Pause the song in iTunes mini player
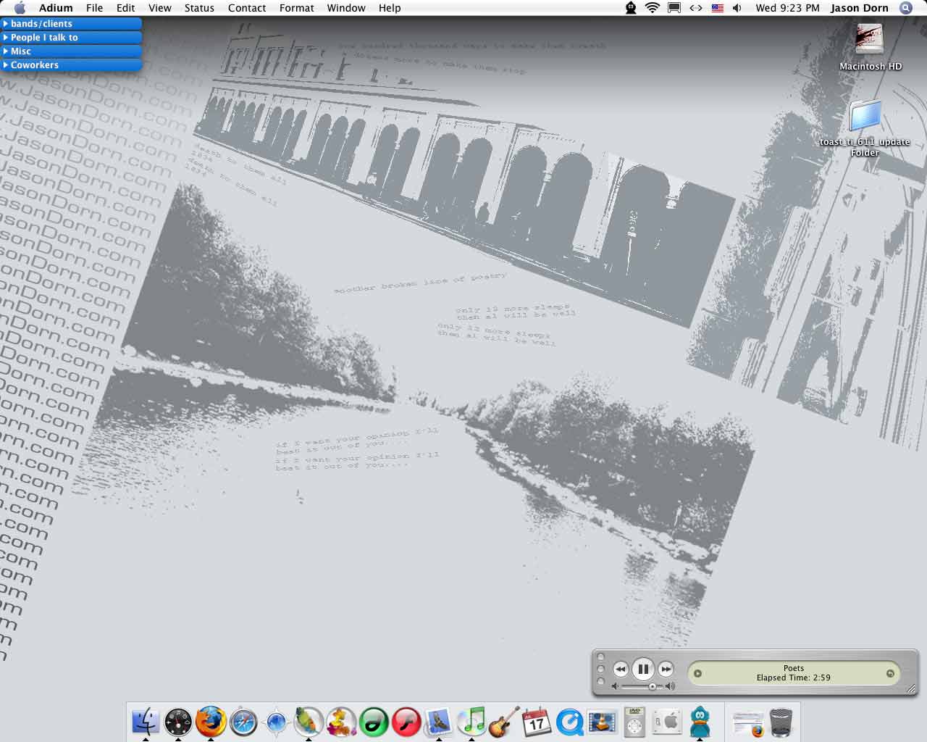Image resolution: width=927 pixels, height=742 pixels. tap(643, 669)
